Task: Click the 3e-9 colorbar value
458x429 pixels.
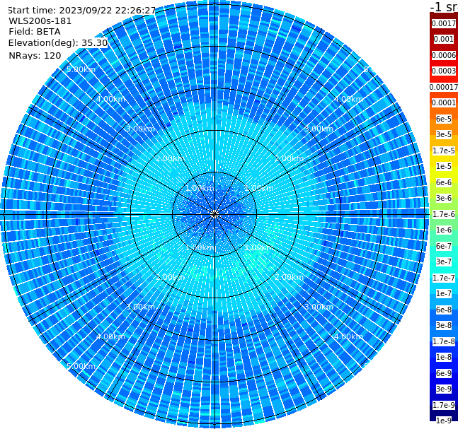Action: point(444,389)
